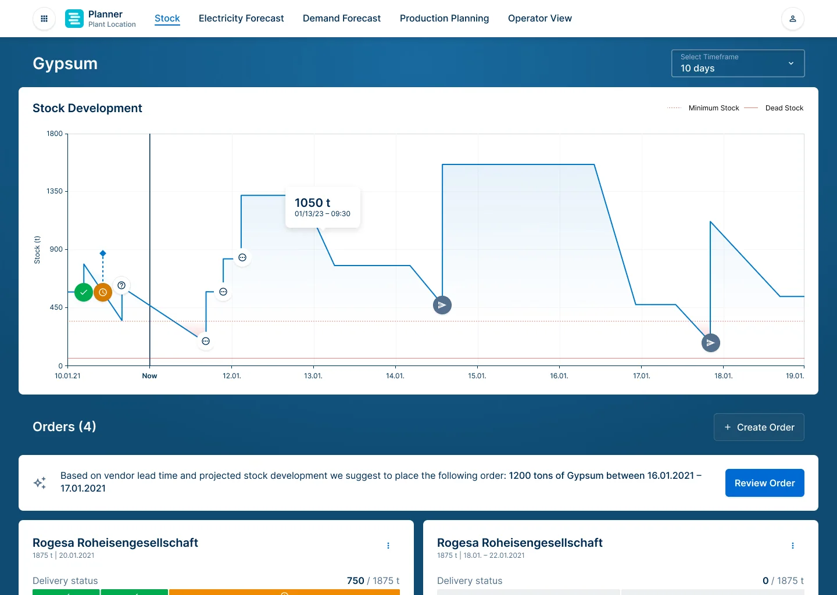Open options menu of order dated 20.01.2021

pos(388,546)
